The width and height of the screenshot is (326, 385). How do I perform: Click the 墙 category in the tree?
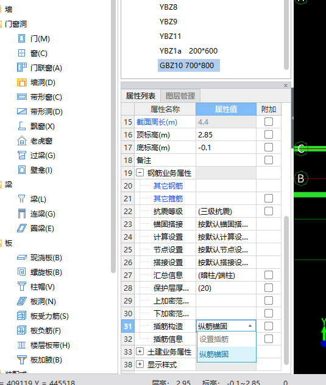coord(9,9)
